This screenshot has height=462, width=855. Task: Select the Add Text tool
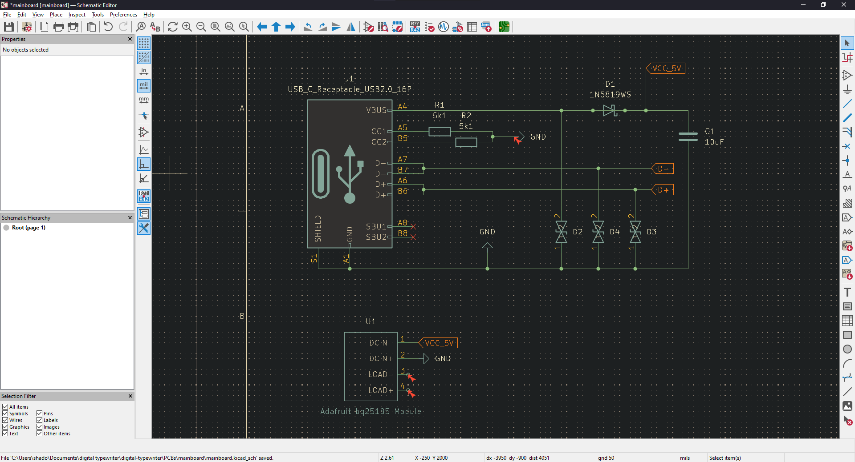pyautogui.click(x=847, y=292)
